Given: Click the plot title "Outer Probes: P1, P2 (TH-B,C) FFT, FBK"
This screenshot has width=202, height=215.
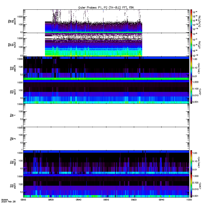Looking at the screenshot, I should pyautogui.click(x=106, y=8).
